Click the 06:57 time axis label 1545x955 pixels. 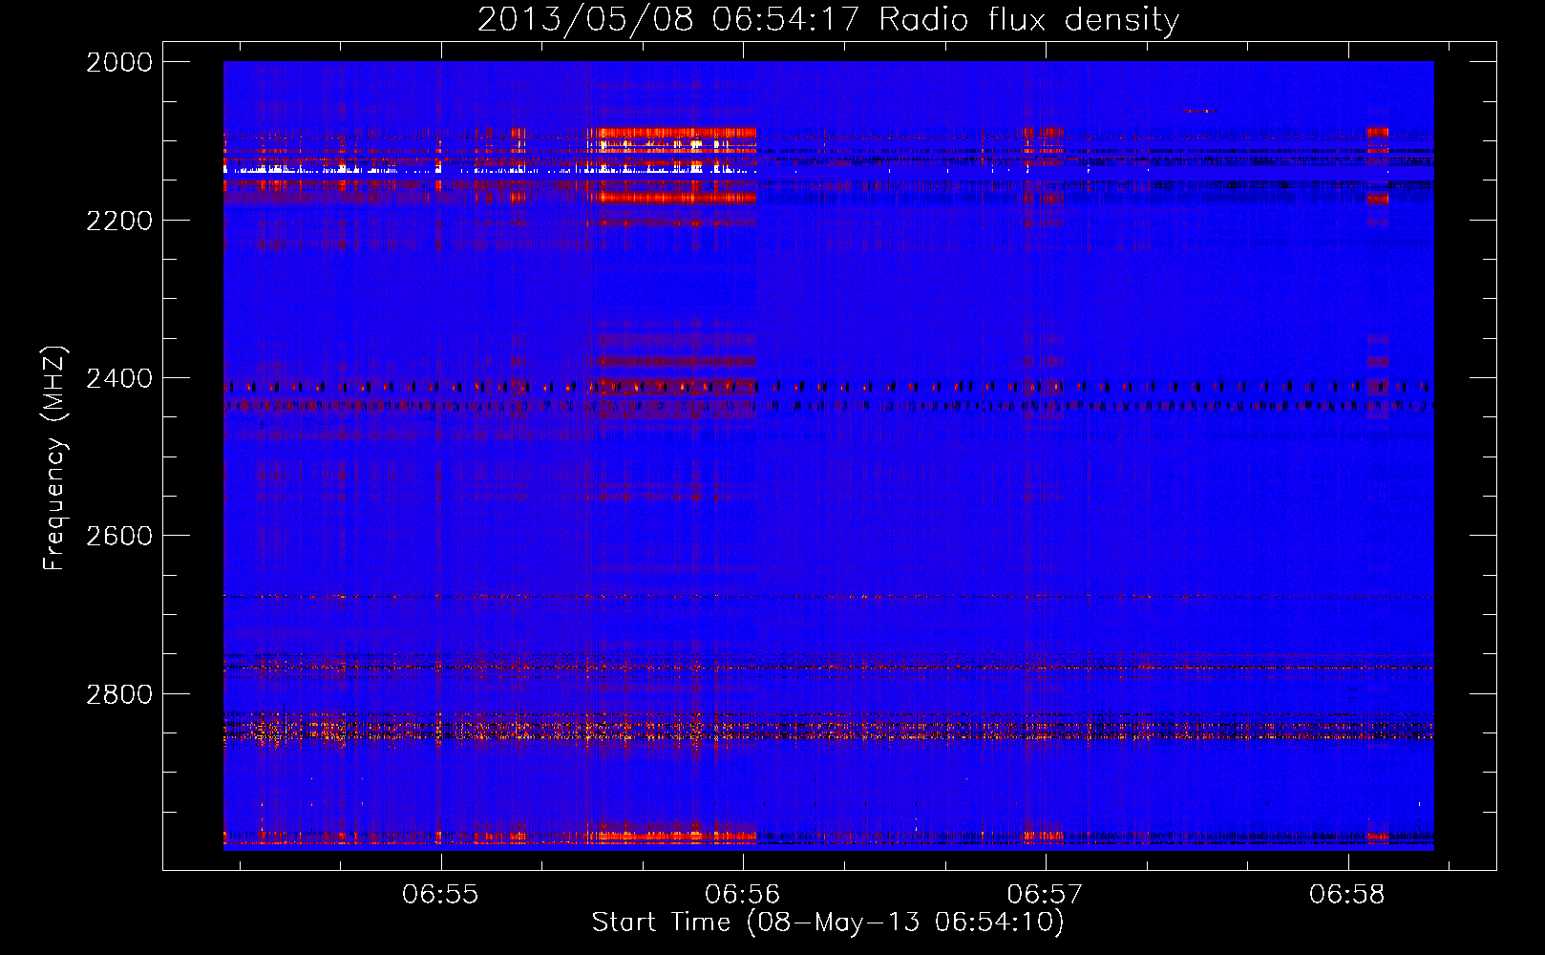(x=1046, y=894)
